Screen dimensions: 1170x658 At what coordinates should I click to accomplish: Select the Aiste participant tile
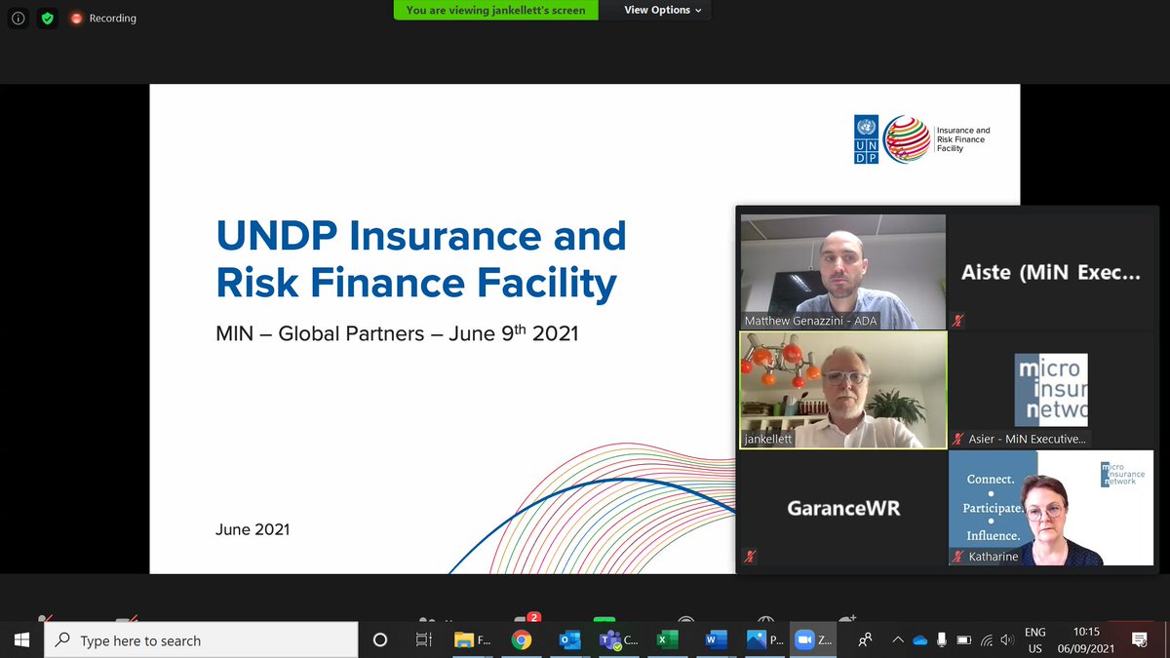click(x=1051, y=272)
